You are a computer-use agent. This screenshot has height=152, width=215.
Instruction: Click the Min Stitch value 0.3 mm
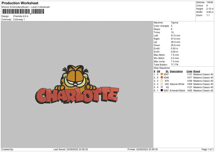[x=175, y=58]
